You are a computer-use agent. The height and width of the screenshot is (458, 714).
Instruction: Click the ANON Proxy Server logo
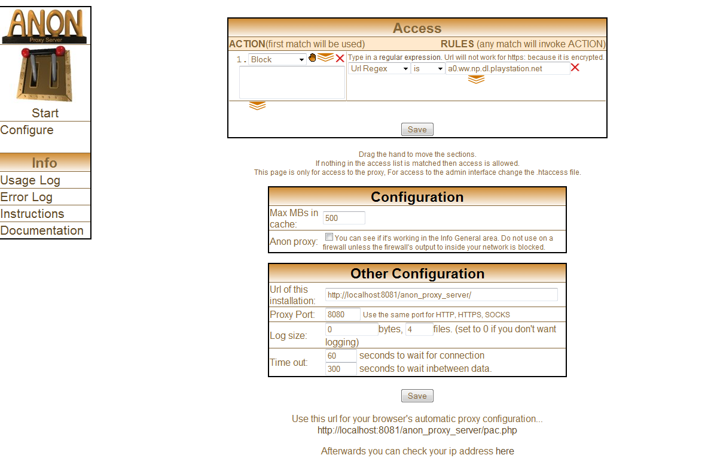tap(45, 26)
